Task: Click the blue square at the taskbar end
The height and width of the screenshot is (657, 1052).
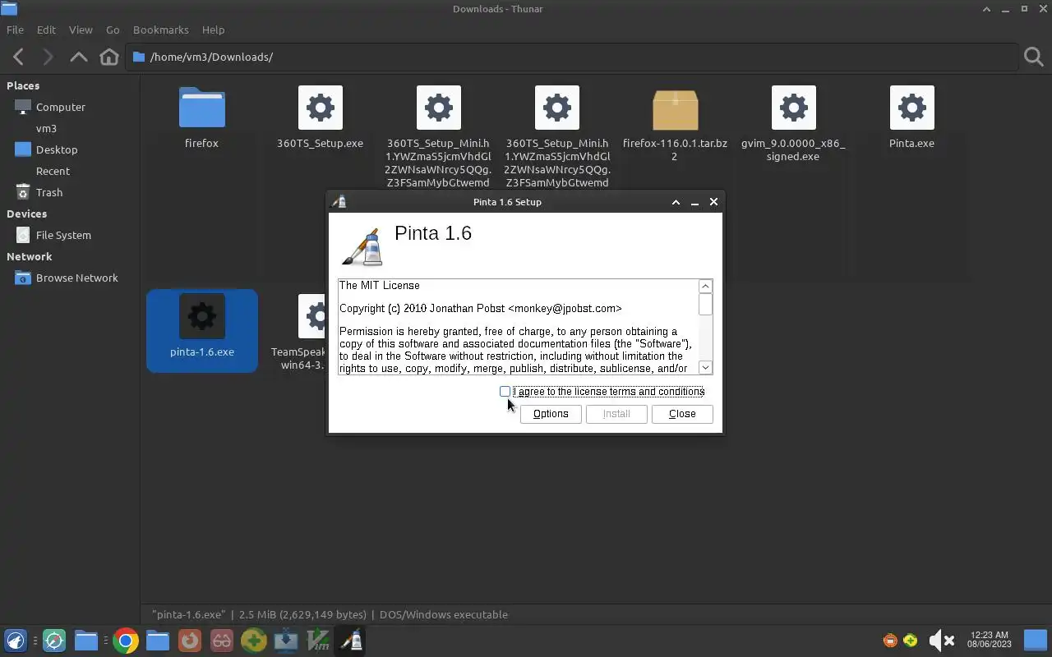Action: (1035, 641)
